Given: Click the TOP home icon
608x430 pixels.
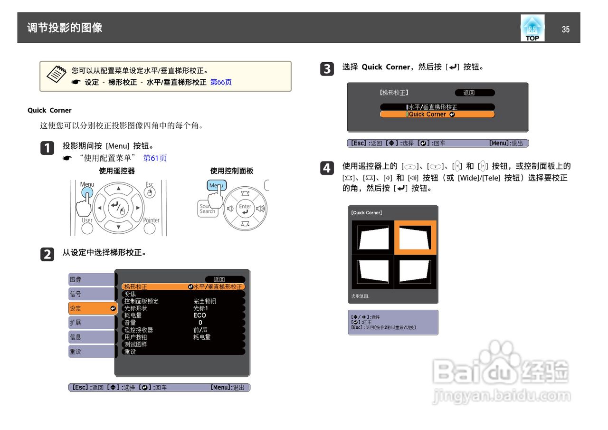Looking at the screenshot, I should click(532, 28).
